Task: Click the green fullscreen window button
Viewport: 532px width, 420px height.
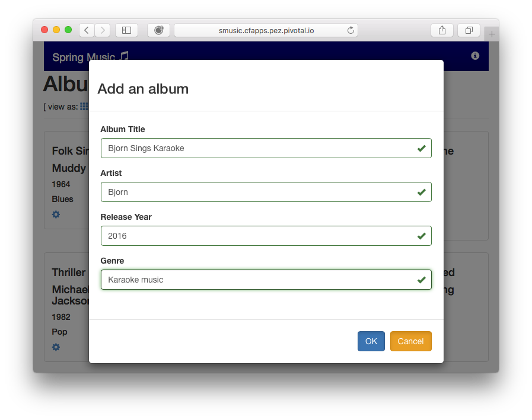Action: [x=68, y=30]
